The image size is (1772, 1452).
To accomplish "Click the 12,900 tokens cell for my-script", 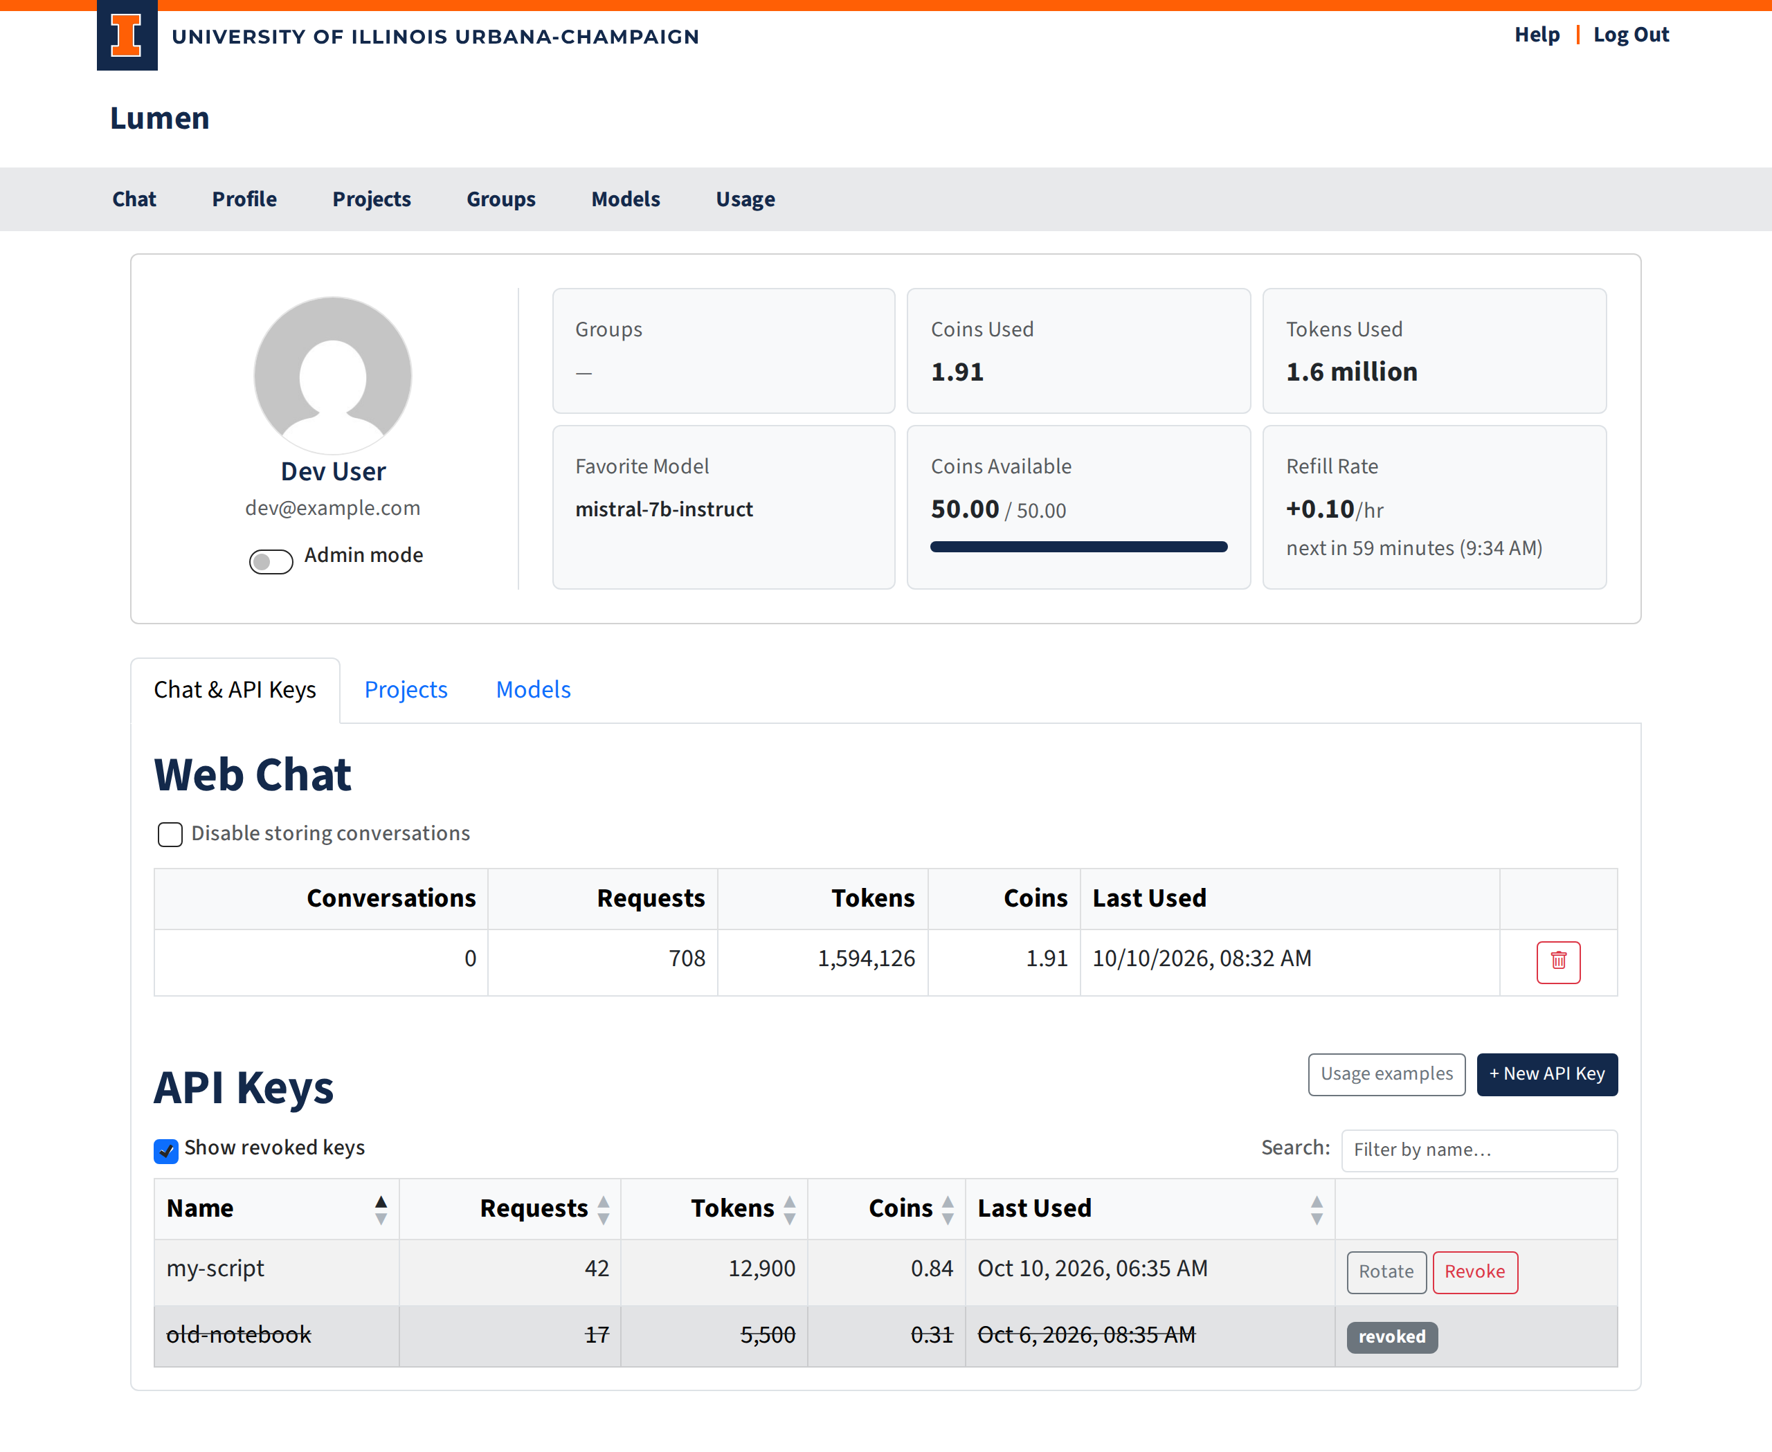I will tap(714, 1271).
